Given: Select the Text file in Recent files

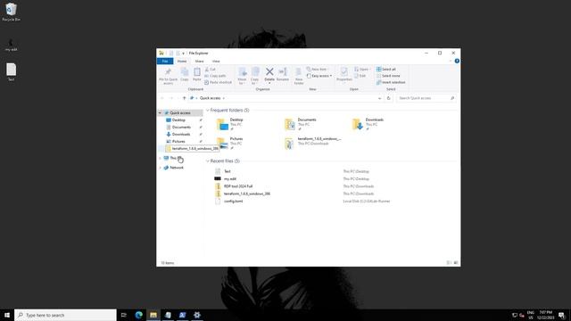Looking at the screenshot, I should (x=228, y=171).
